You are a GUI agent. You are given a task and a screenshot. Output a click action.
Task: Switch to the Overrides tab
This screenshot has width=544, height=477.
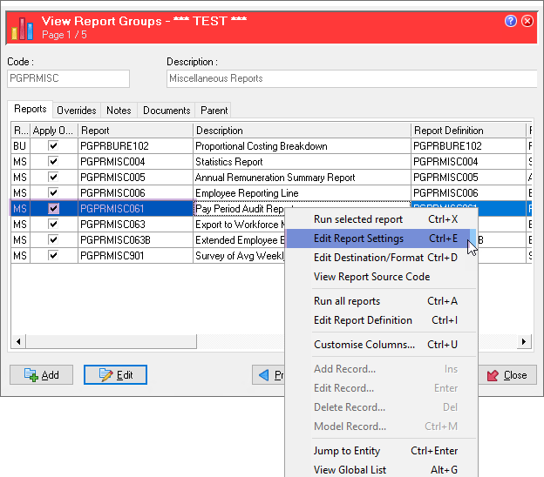pos(77,111)
